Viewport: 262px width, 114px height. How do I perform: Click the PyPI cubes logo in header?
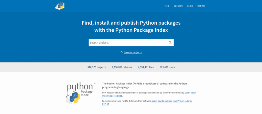coord(60,6)
